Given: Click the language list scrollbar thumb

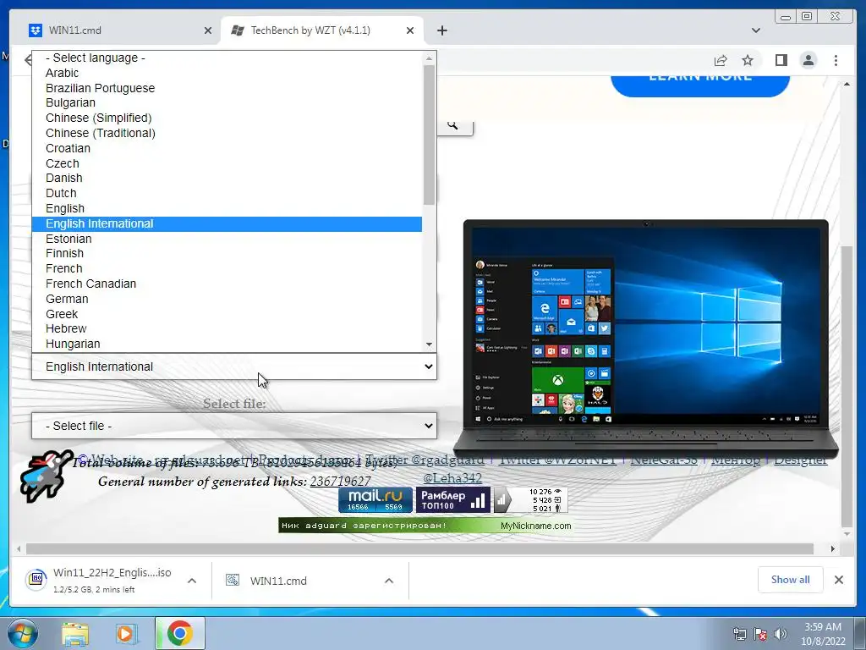Looking at the screenshot, I should click(x=429, y=135).
